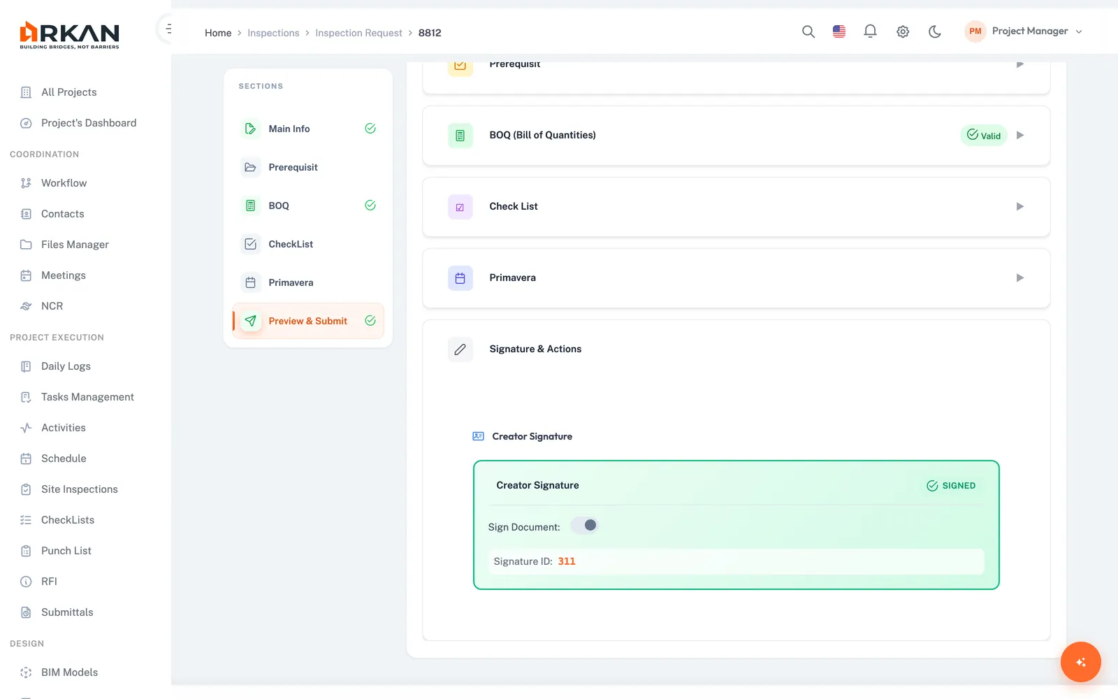
Task: Open Files Manager in sidebar
Action: (75, 245)
